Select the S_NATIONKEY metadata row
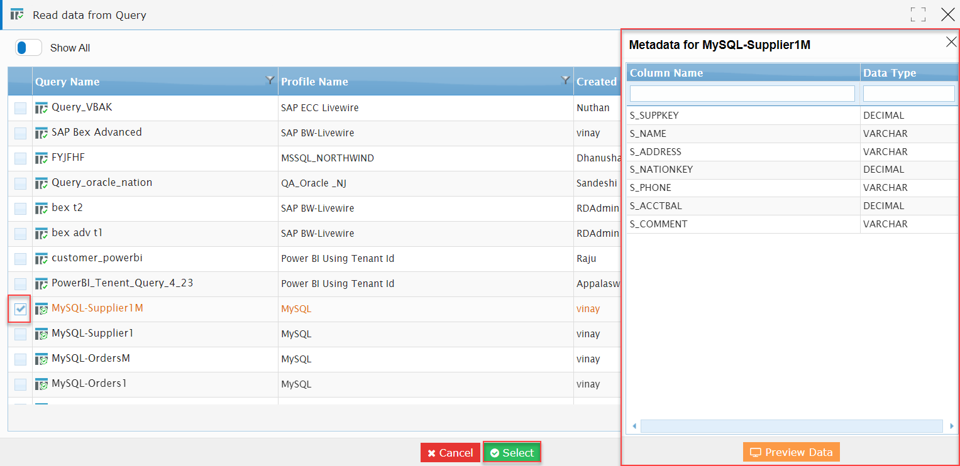 793,170
